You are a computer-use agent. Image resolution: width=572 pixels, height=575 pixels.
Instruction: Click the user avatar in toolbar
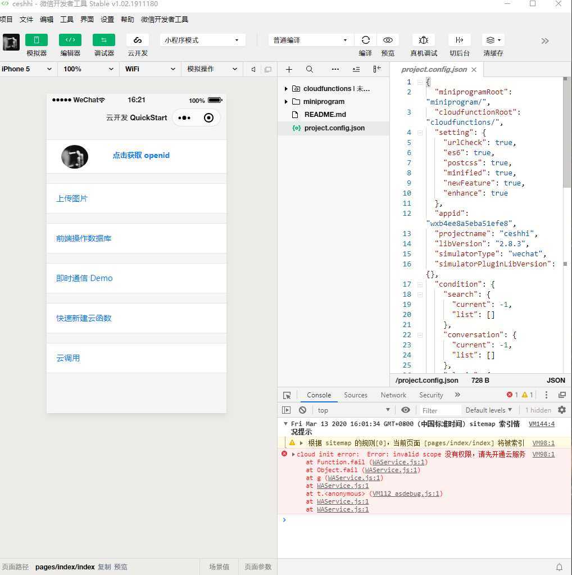[x=11, y=42]
